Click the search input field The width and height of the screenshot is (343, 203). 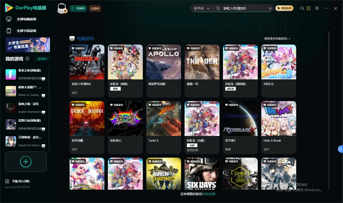click(x=245, y=8)
